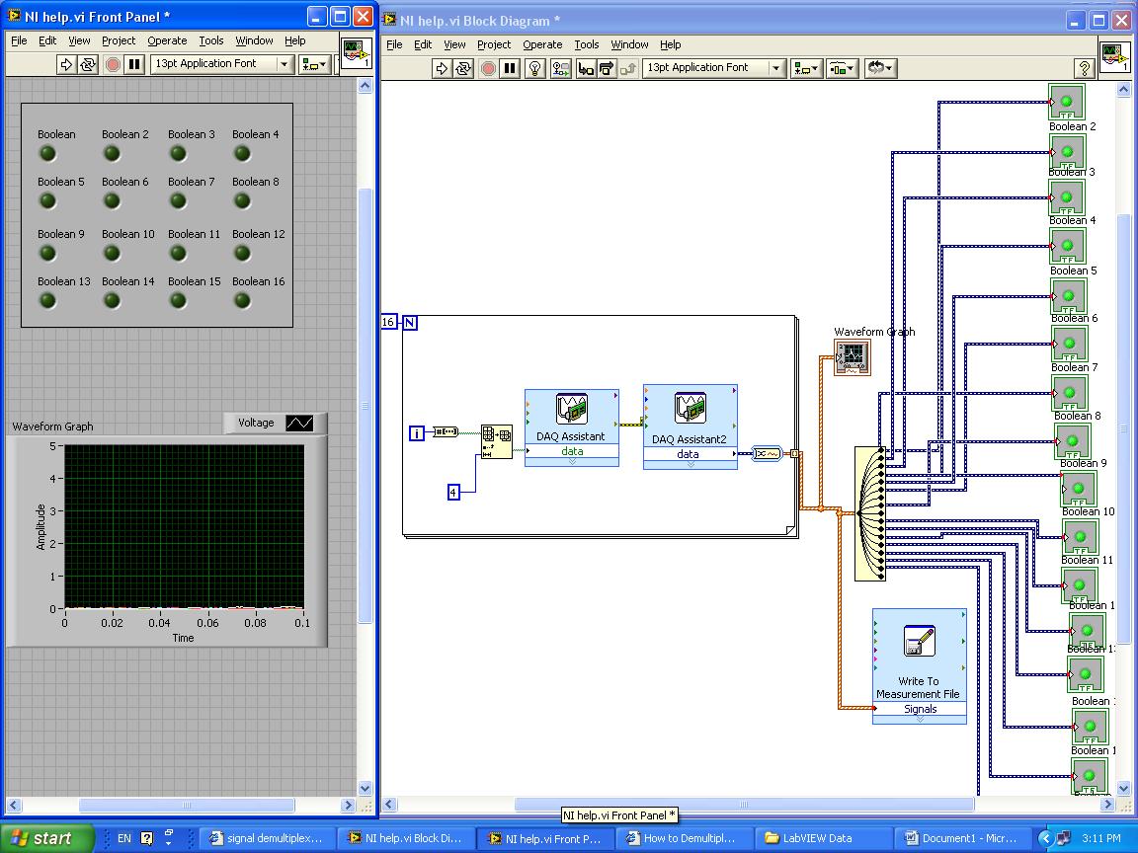Click Run Continuously in Block Diagram toolbar
The height and width of the screenshot is (853, 1138).
463,68
